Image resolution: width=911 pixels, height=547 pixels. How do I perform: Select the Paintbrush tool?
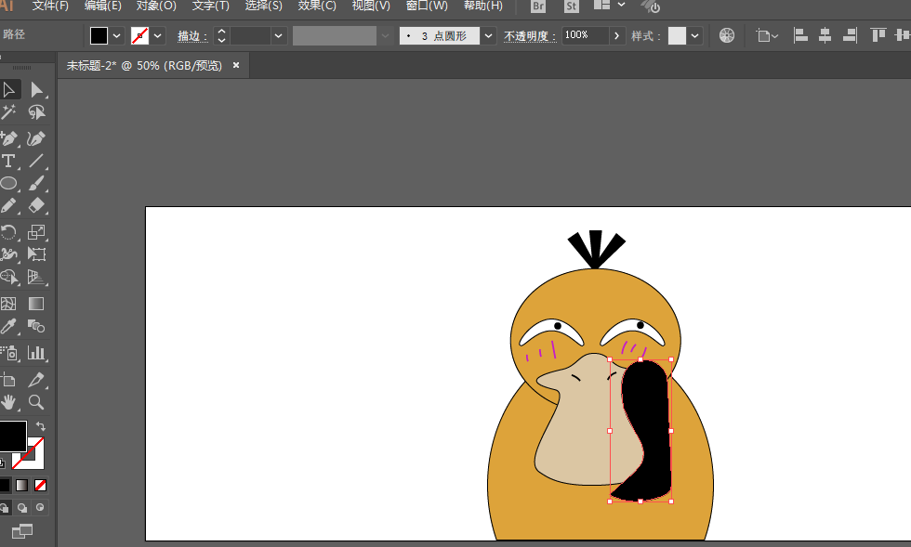pyautogui.click(x=36, y=184)
